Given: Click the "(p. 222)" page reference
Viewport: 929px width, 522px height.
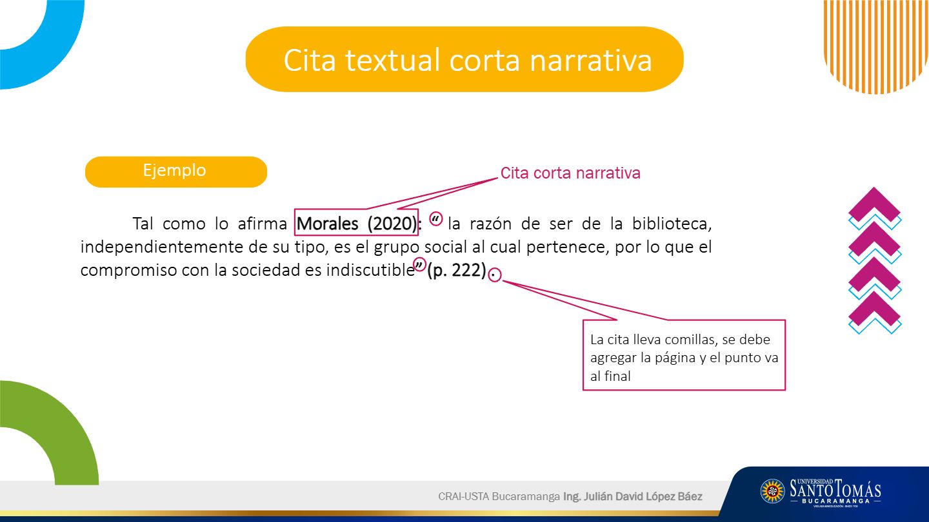Looking at the screenshot, I should coord(456,270).
